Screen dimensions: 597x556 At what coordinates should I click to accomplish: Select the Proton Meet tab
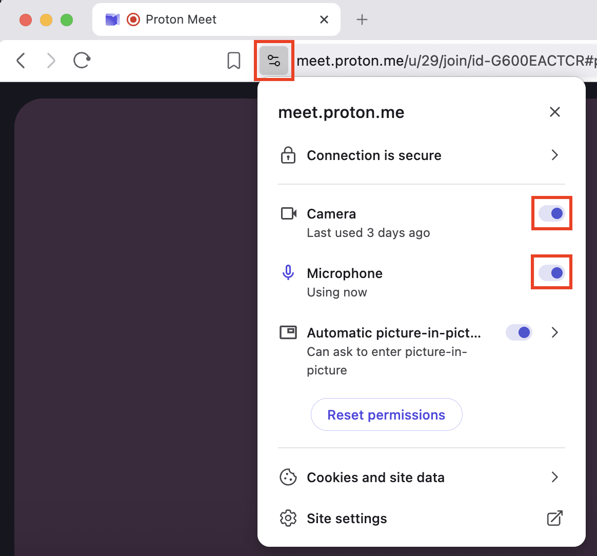[x=181, y=19]
